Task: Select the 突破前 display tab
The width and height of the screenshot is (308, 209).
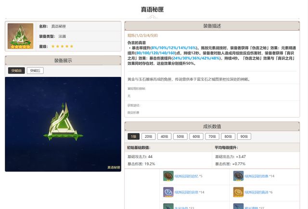Action: pyautogui.click(x=16, y=71)
